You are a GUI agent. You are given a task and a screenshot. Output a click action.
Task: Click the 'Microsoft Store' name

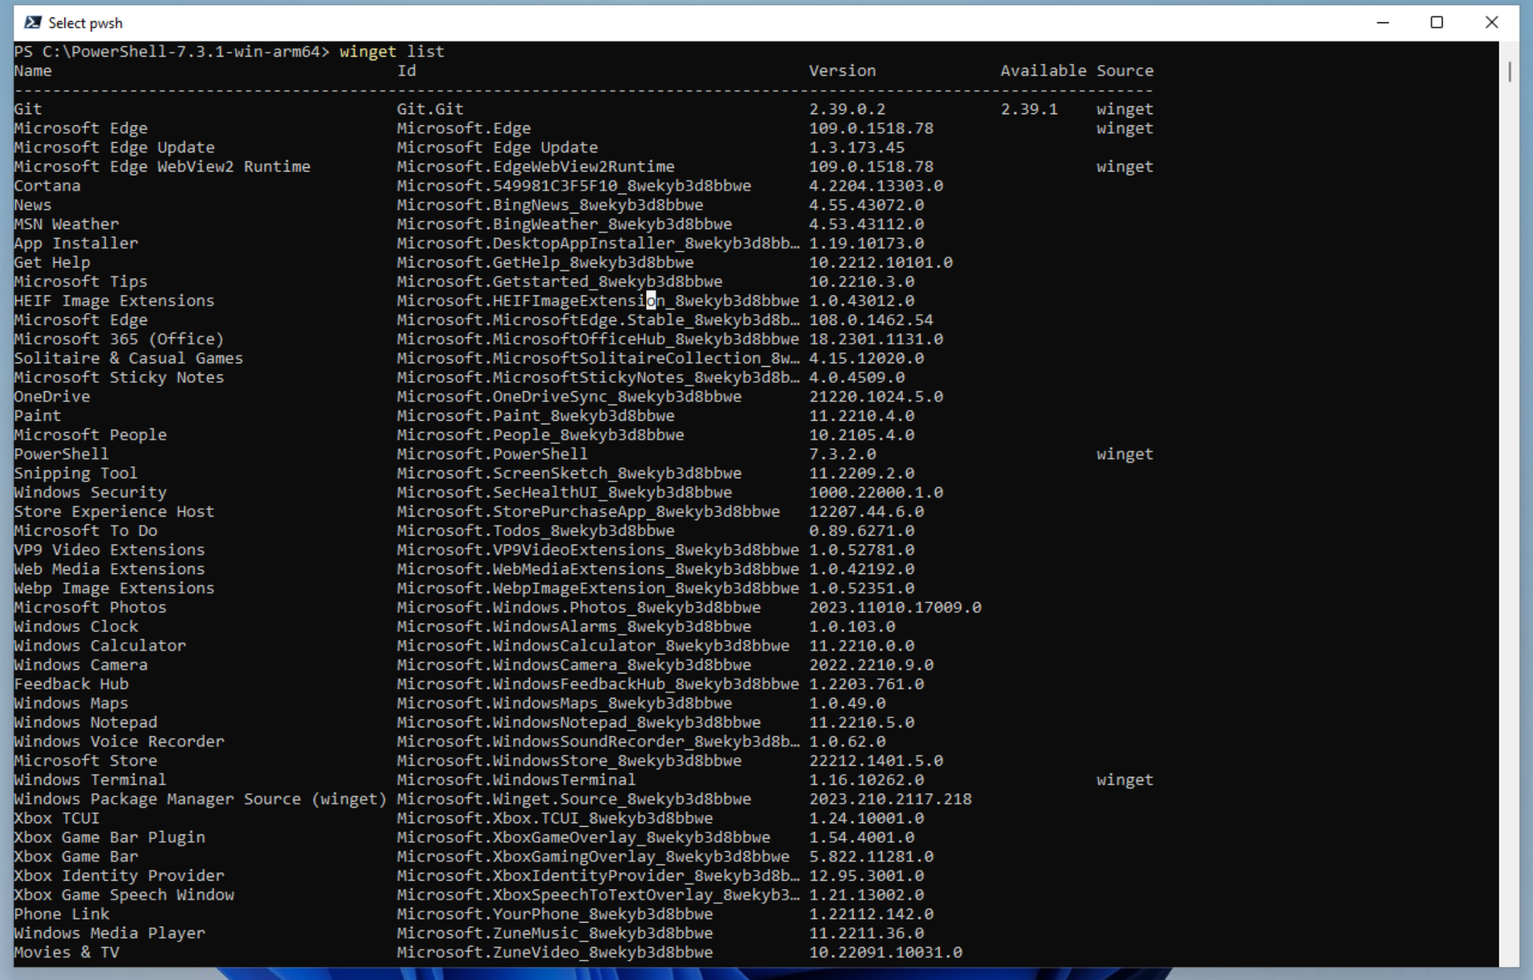tap(85, 760)
